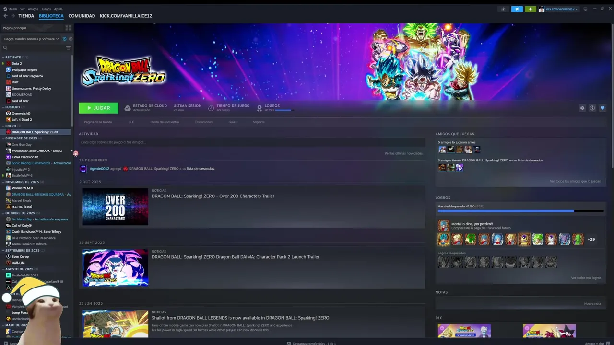The height and width of the screenshot is (345, 614).
Task: Click the playtime clock icon
Action: click(211, 108)
